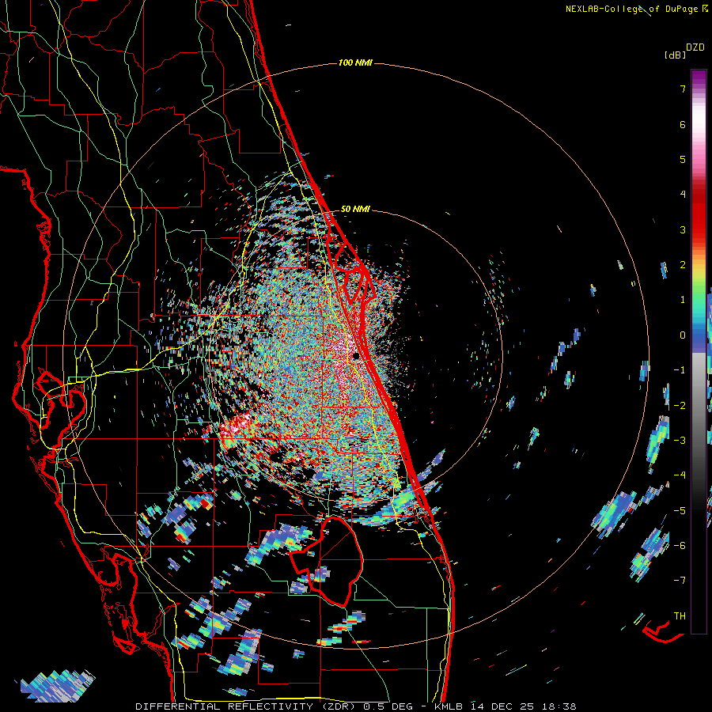Click the -1 value on the dB scale
This screenshot has height=712, width=712.
tap(680, 370)
